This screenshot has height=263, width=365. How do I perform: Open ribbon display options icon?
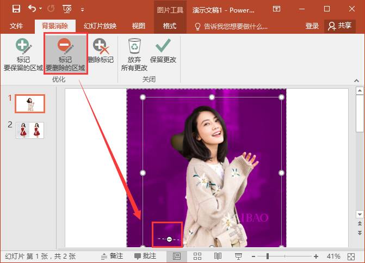[276, 9]
